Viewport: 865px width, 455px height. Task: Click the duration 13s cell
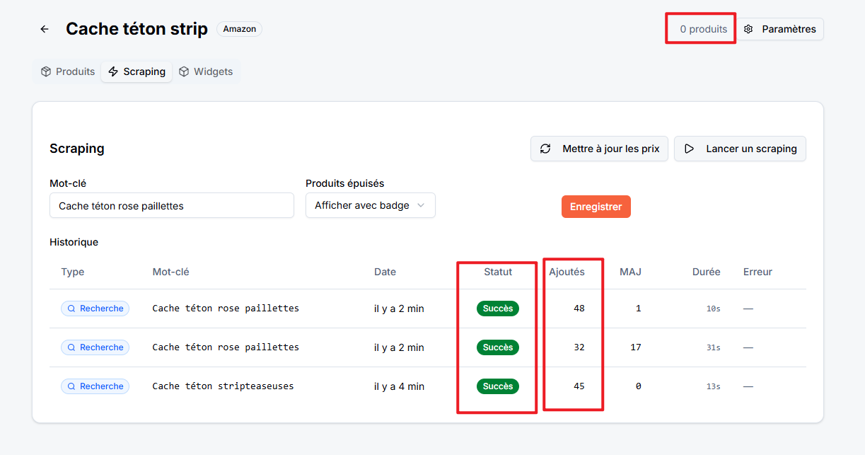click(x=714, y=386)
